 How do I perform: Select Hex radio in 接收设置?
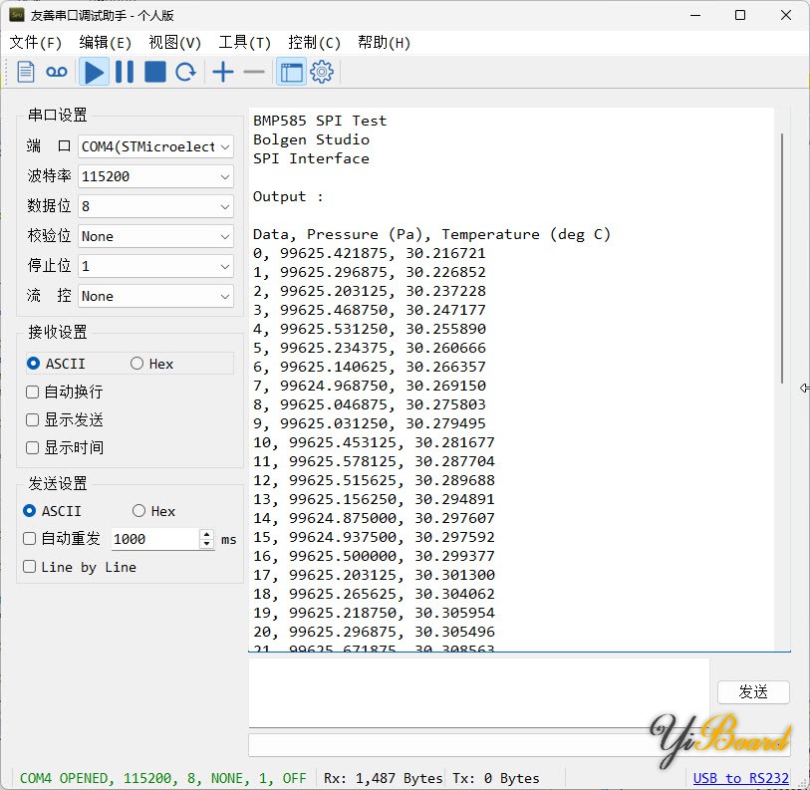[x=137, y=364]
